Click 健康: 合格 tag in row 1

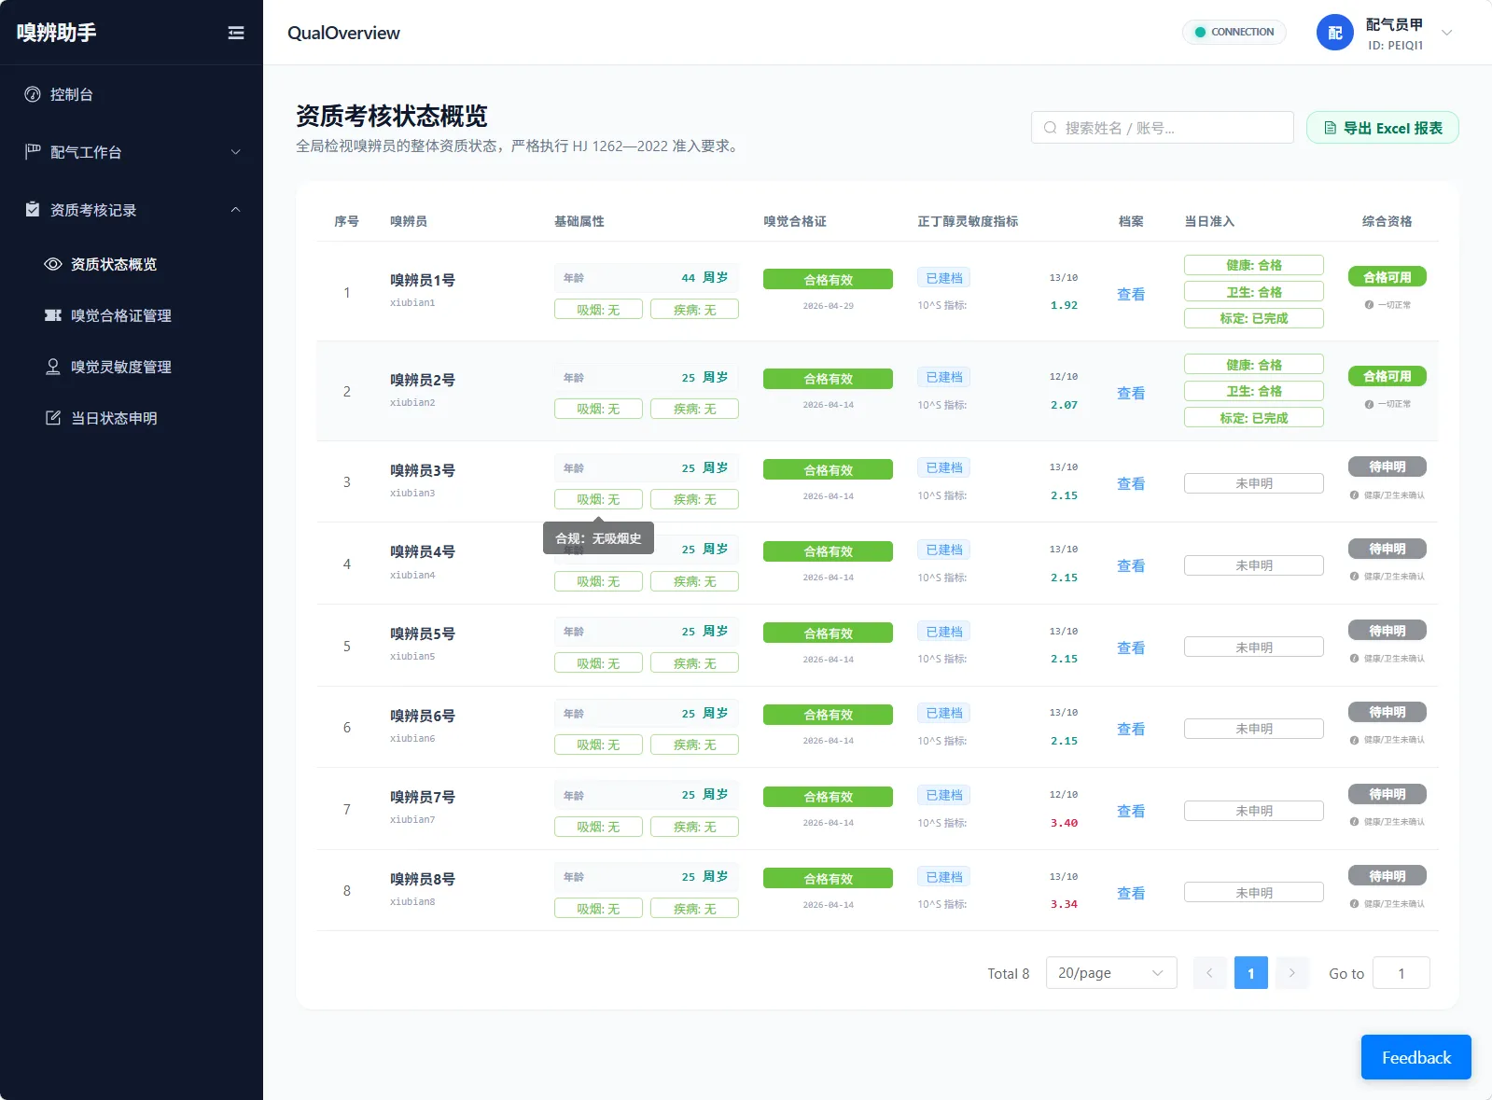point(1254,265)
